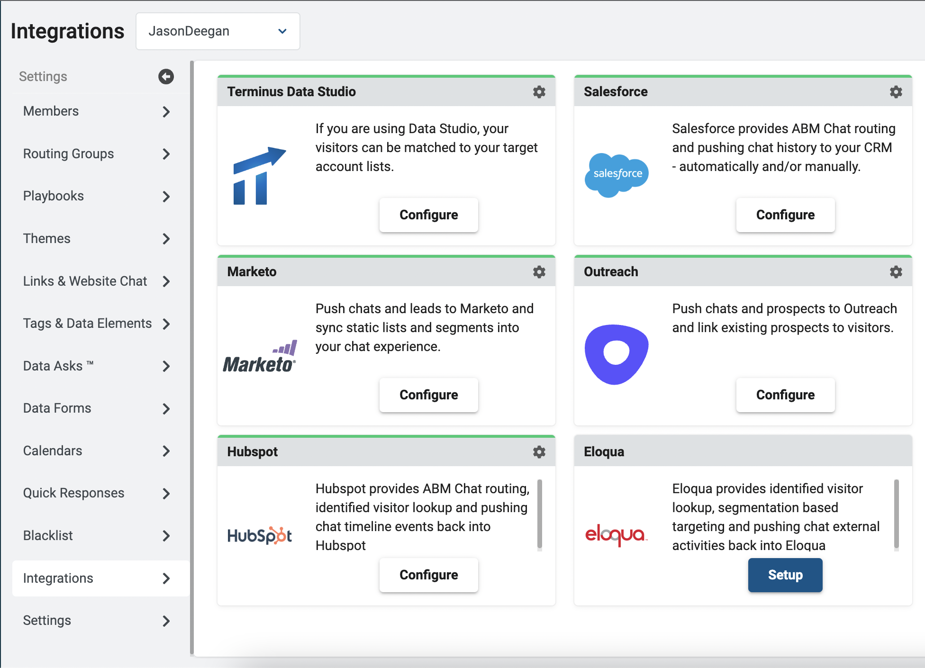Expand the Playbooks chevron
This screenshot has width=925, height=668.
coord(166,197)
